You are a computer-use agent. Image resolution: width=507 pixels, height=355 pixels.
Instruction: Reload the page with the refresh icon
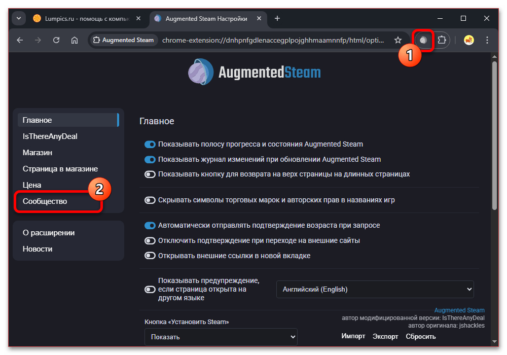click(56, 40)
